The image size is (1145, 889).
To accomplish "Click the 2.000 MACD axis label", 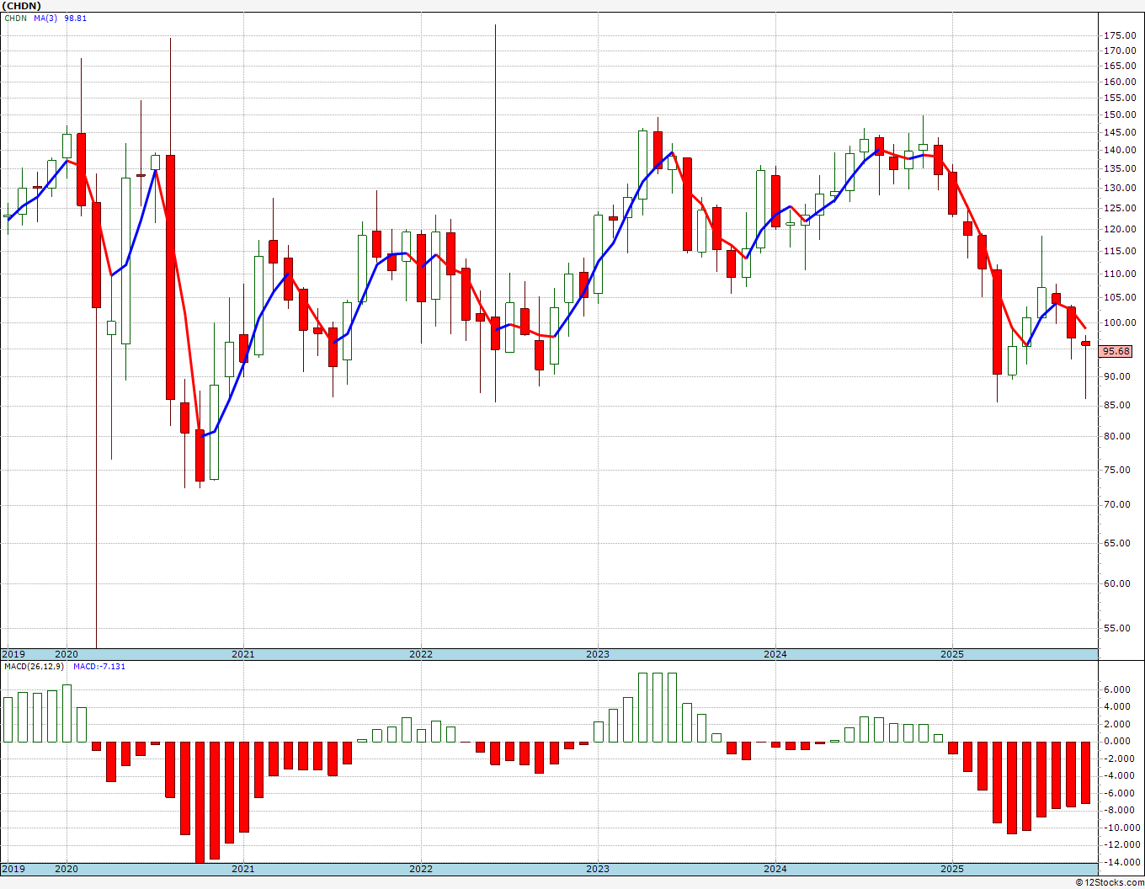I will pos(1118,724).
